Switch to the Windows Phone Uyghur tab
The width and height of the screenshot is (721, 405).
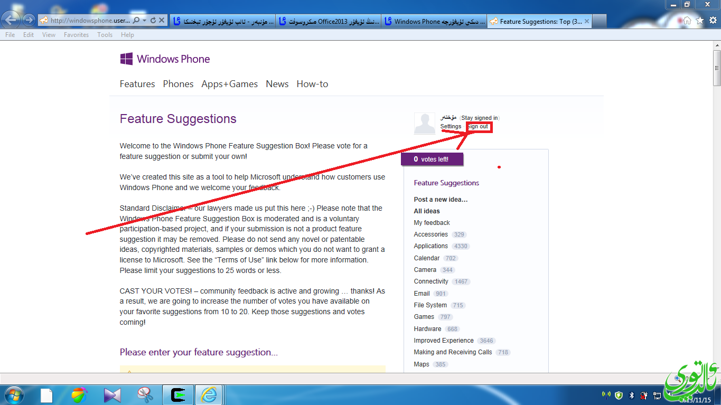point(434,21)
